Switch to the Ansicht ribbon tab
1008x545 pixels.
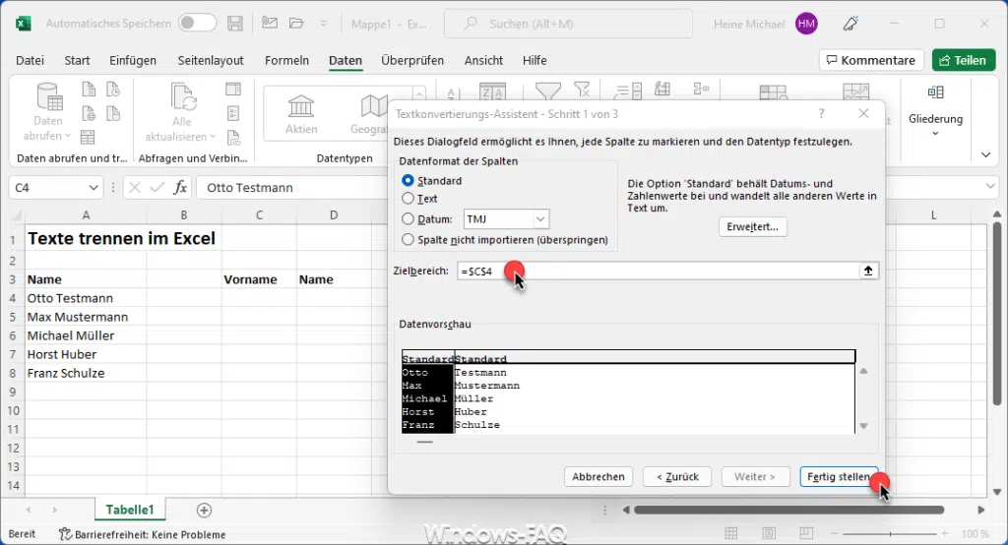tap(483, 60)
